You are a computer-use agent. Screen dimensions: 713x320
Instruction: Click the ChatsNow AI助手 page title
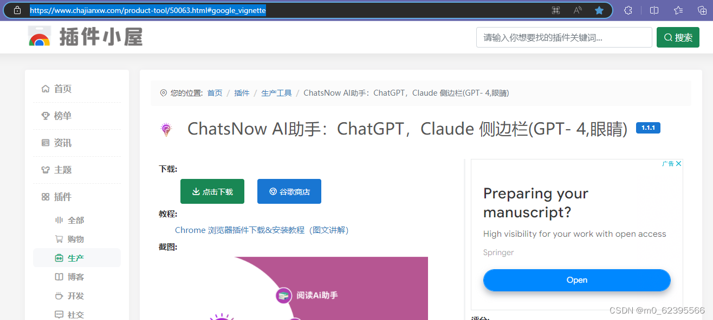(407, 129)
